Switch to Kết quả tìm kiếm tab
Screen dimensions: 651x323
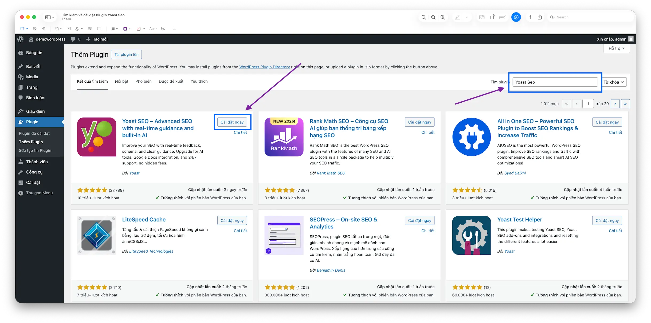point(92,81)
